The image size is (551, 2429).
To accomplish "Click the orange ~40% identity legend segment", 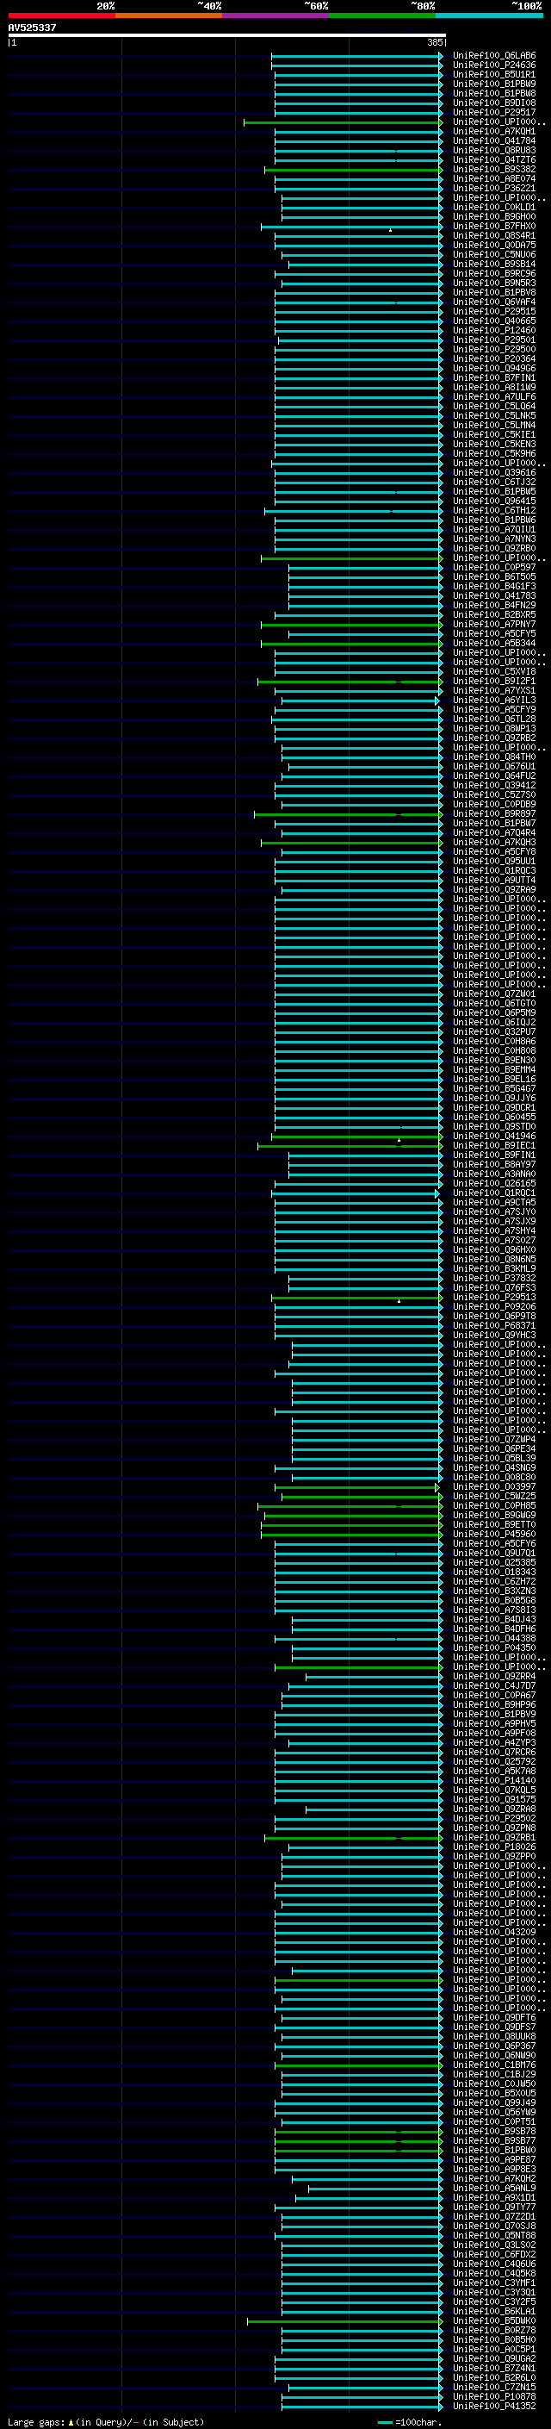I will point(169,16).
